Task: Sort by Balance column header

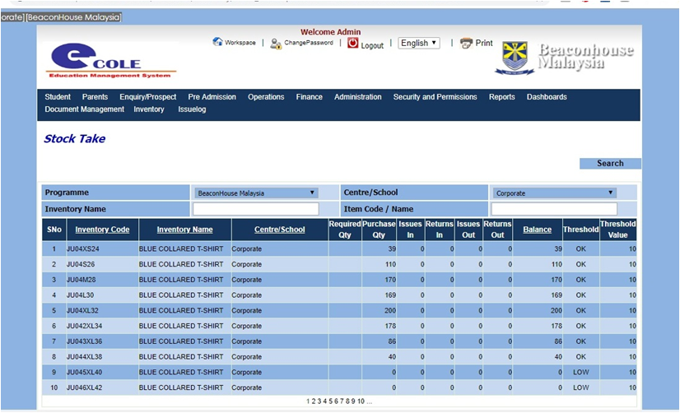Action: click(537, 230)
